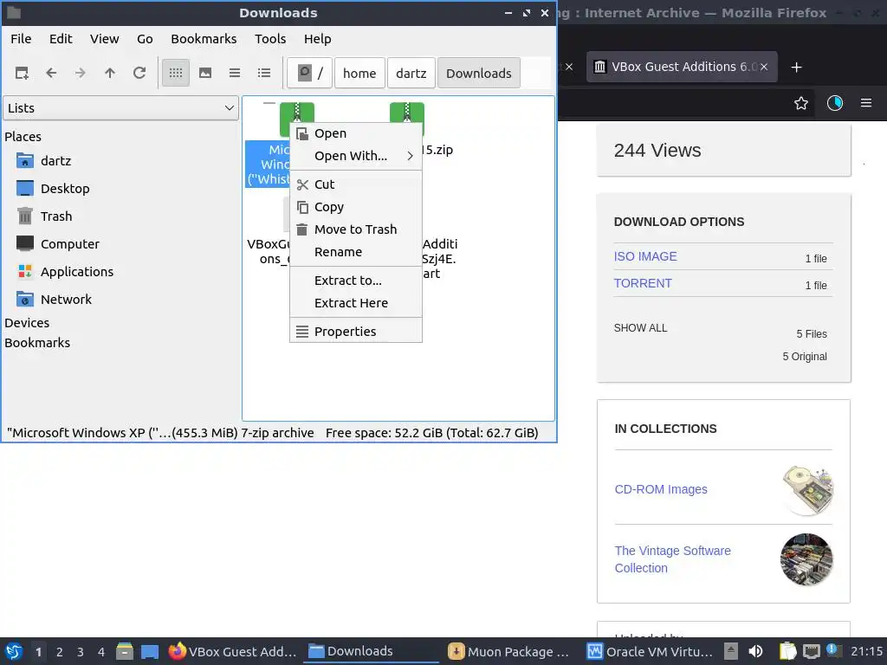This screenshot has width=887, height=665.
Task: Open the View menu
Action: (105, 38)
